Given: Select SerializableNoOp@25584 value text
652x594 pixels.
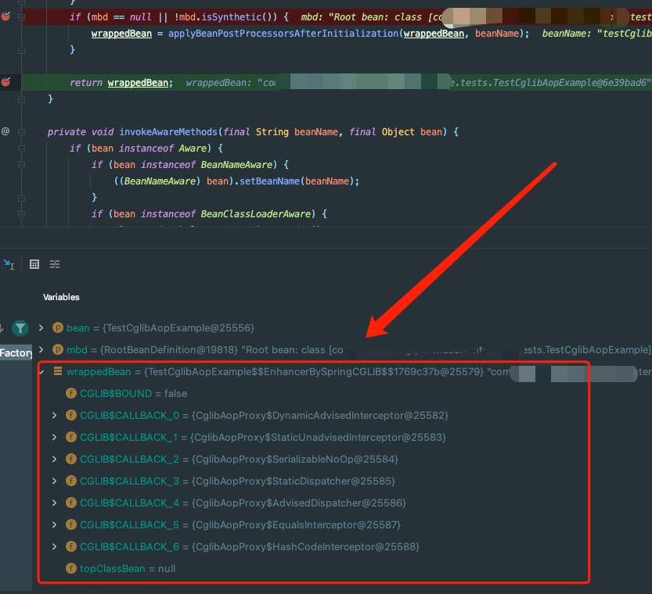Looking at the screenshot, I should click(x=295, y=460).
